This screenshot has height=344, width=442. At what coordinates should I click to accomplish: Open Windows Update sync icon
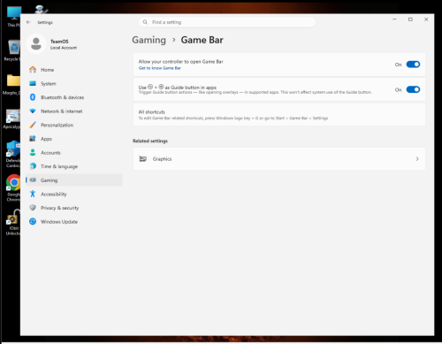(33, 222)
